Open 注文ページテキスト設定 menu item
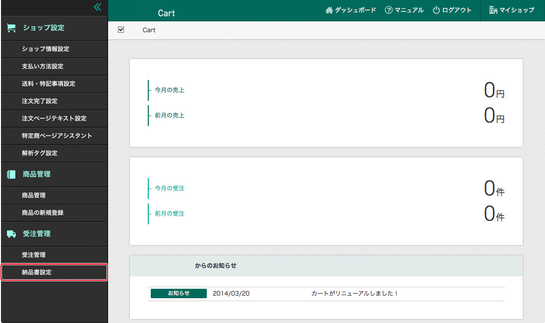 (55, 119)
